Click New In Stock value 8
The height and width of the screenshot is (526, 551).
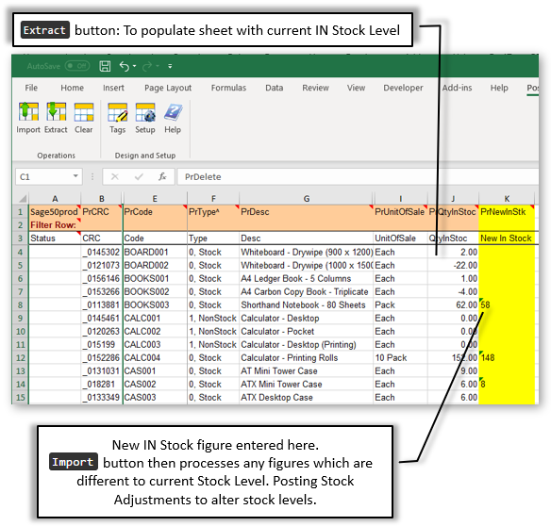click(507, 385)
